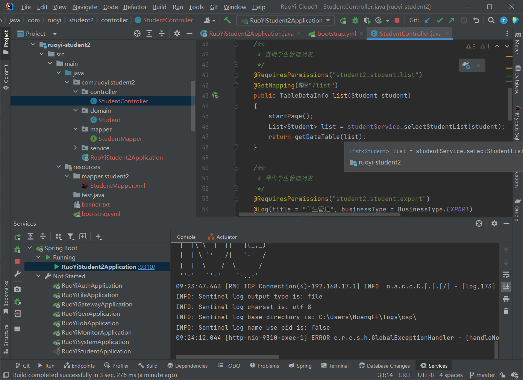
Task: Click the Build Project hammer icon
Action: tap(227, 20)
